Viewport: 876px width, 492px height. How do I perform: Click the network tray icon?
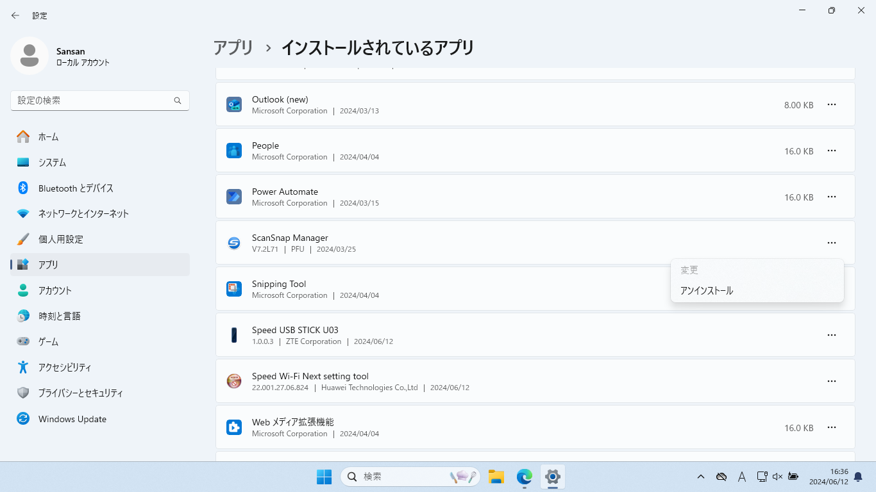point(762,477)
